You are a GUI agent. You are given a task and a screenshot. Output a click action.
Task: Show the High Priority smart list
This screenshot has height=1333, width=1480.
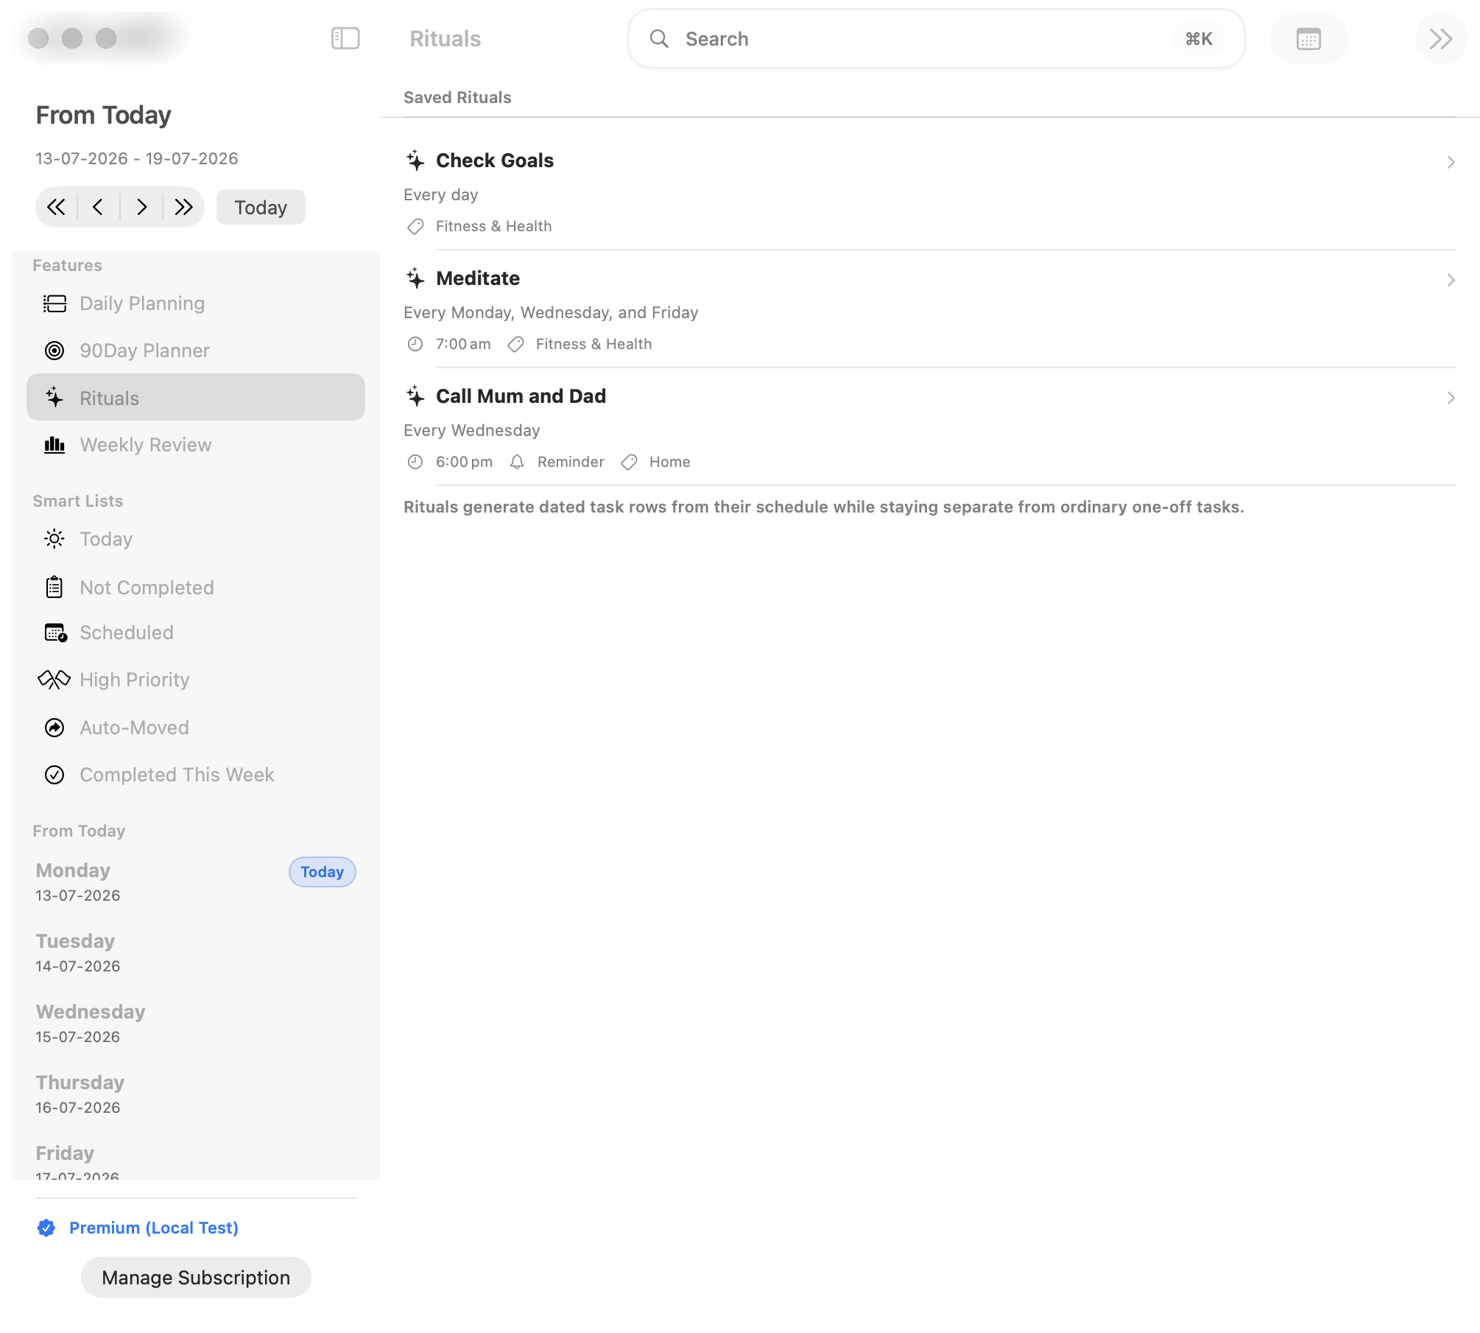click(196, 680)
